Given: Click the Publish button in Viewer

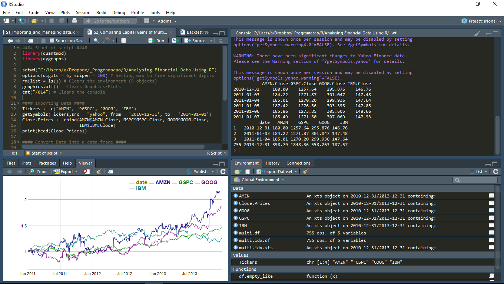Looking at the screenshot, I should [200, 172].
